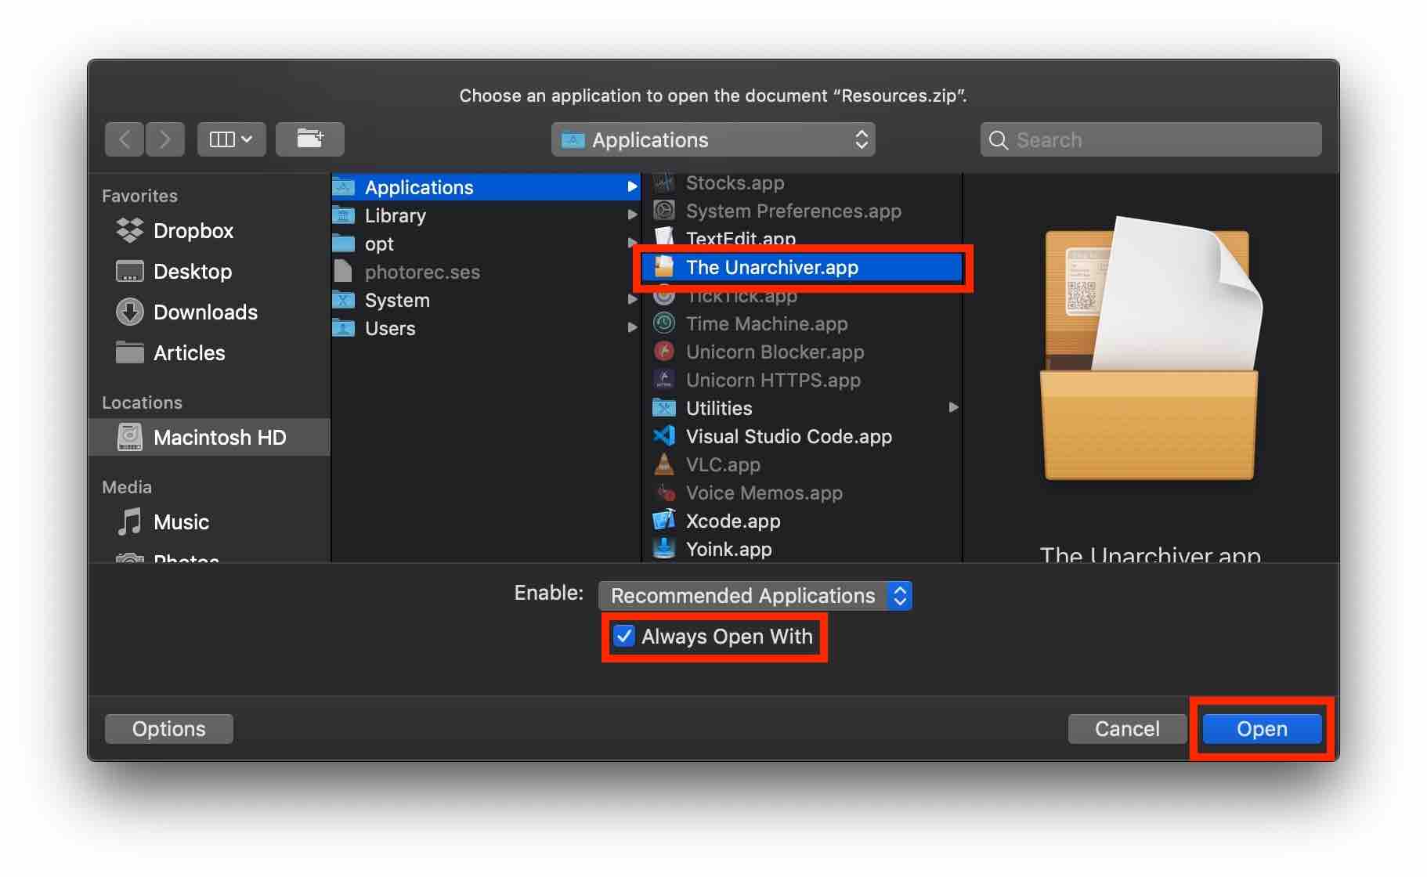Expand the Users folder arrow
This screenshot has width=1427, height=877.
[x=631, y=327]
